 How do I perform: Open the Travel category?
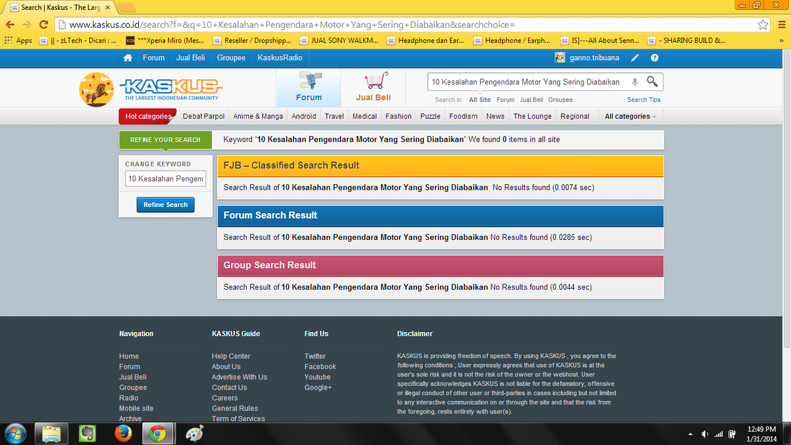[x=334, y=116]
